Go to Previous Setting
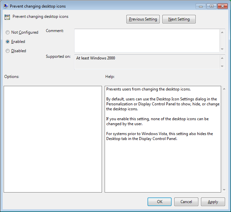This screenshot has height=212, width=231. pyautogui.click(x=143, y=19)
